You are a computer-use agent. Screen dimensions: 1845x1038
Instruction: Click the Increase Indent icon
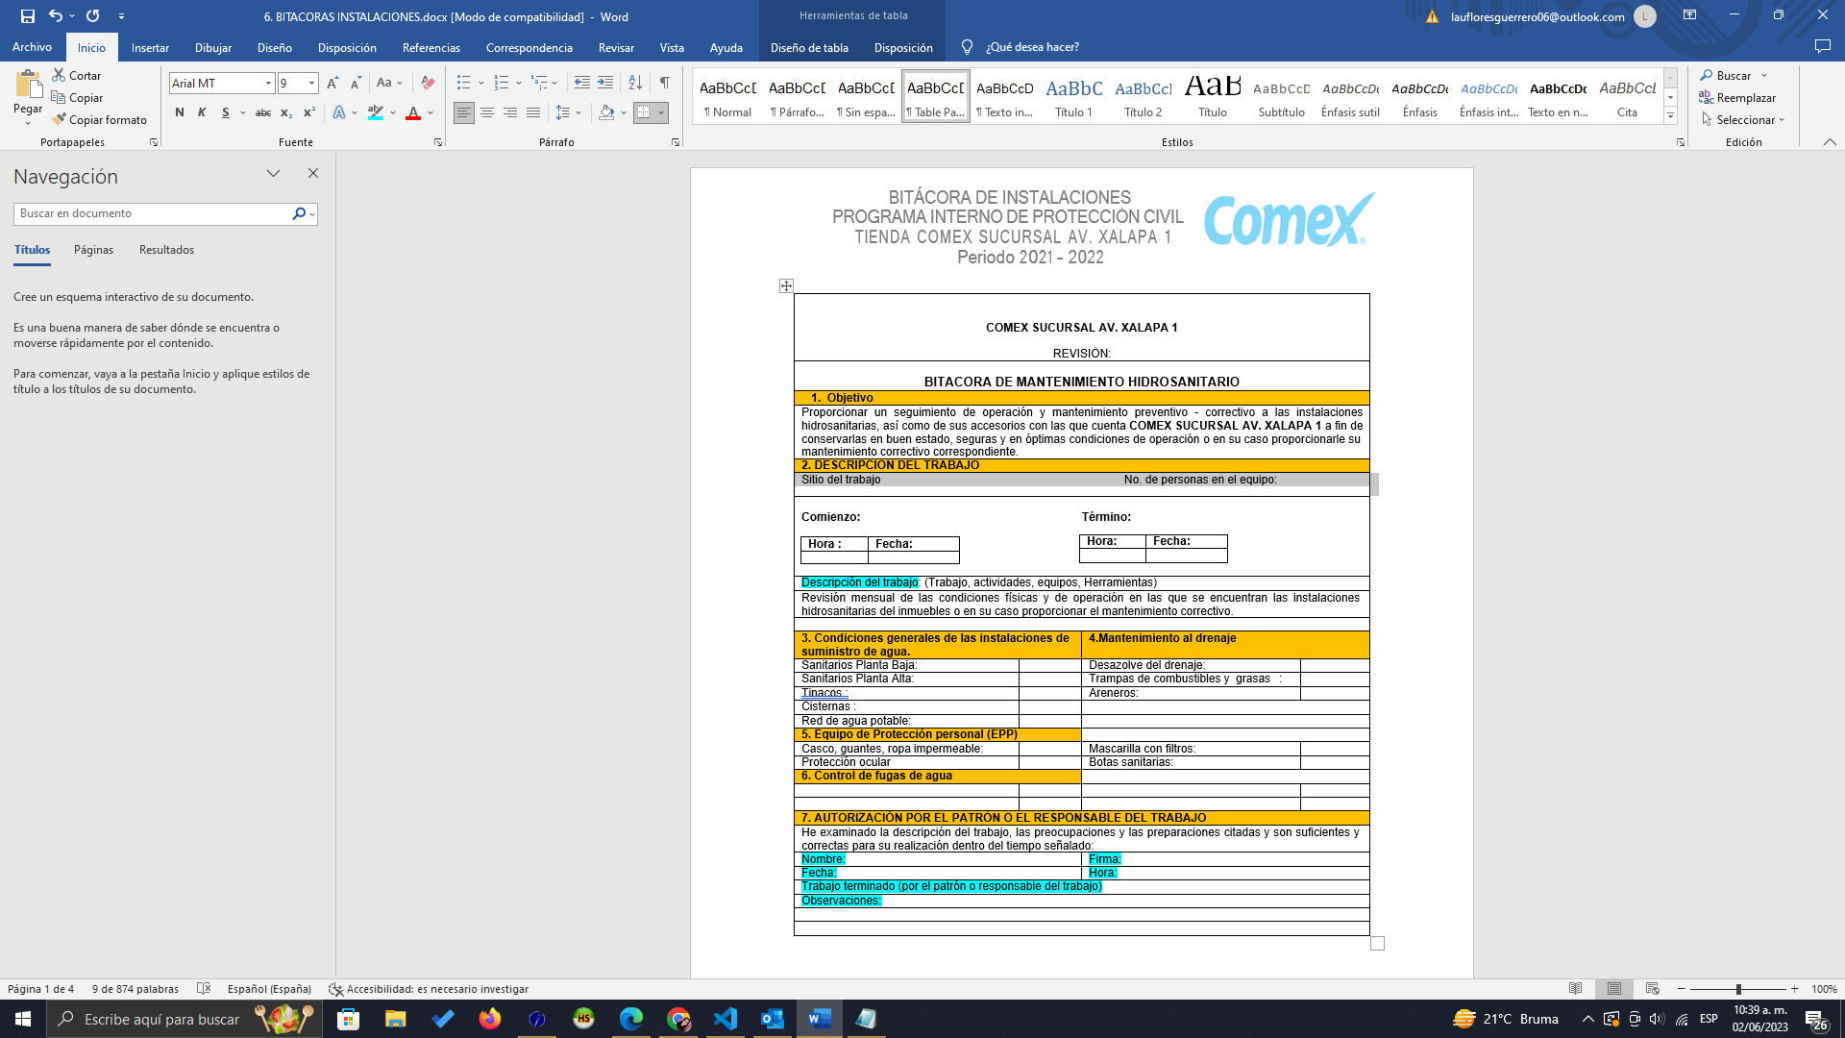pyautogui.click(x=605, y=84)
